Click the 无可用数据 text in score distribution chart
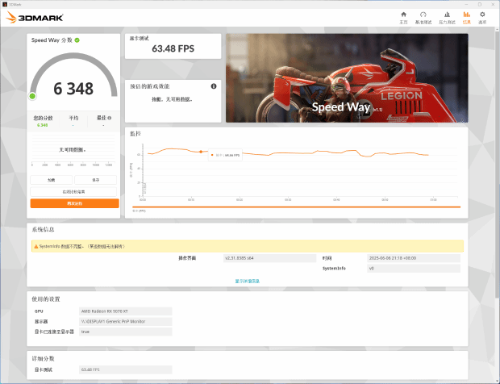The width and height of the screenshot is (500, 384). 73,149
